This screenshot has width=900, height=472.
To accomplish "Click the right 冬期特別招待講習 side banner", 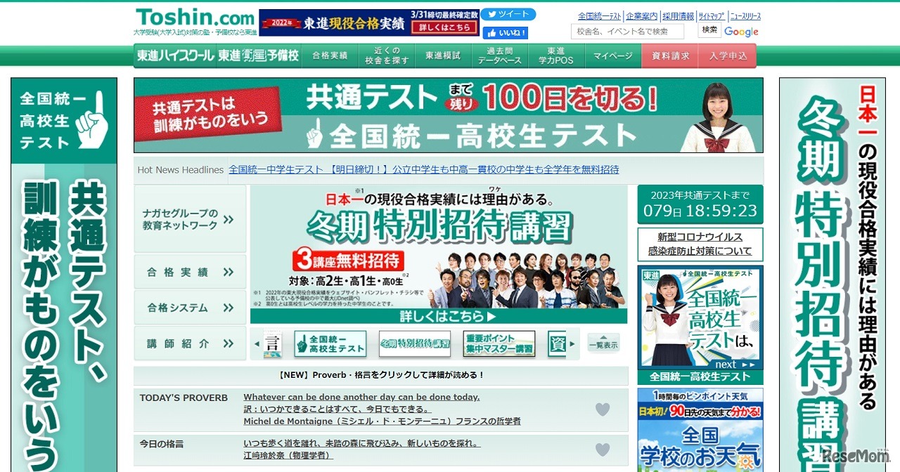I will coord(832,275).
